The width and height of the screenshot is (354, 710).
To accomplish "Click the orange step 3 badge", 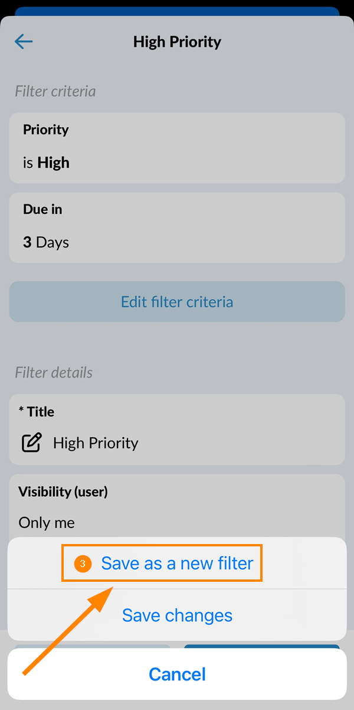I will pos(83,564).
